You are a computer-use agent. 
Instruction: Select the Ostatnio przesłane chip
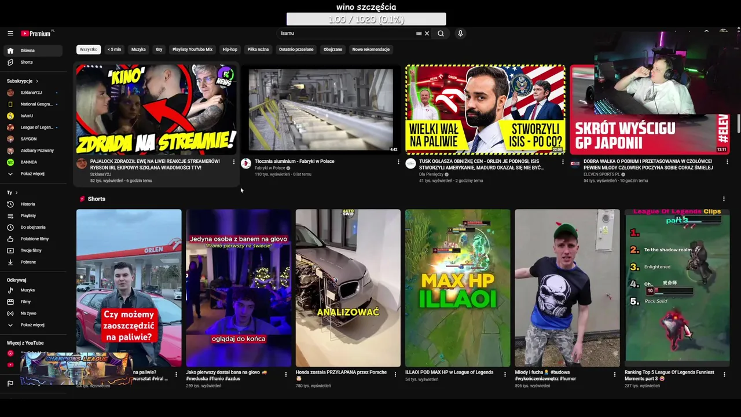pyautogui.click(x=296, y=50)
